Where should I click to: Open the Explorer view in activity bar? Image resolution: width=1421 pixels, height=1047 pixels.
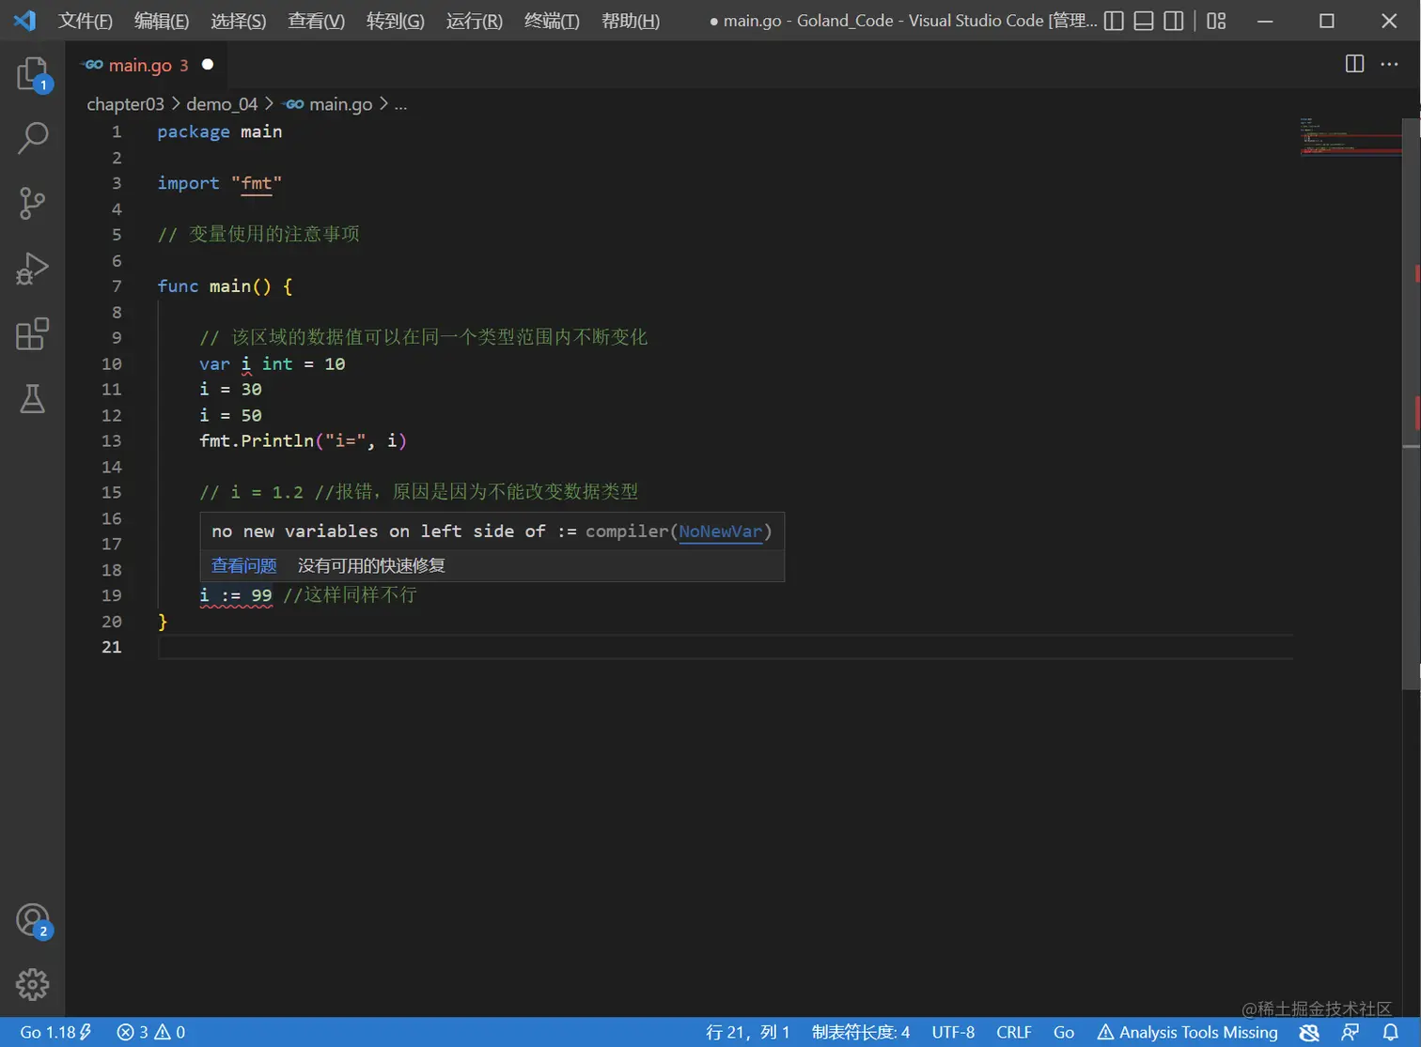(x=33, y=74)
